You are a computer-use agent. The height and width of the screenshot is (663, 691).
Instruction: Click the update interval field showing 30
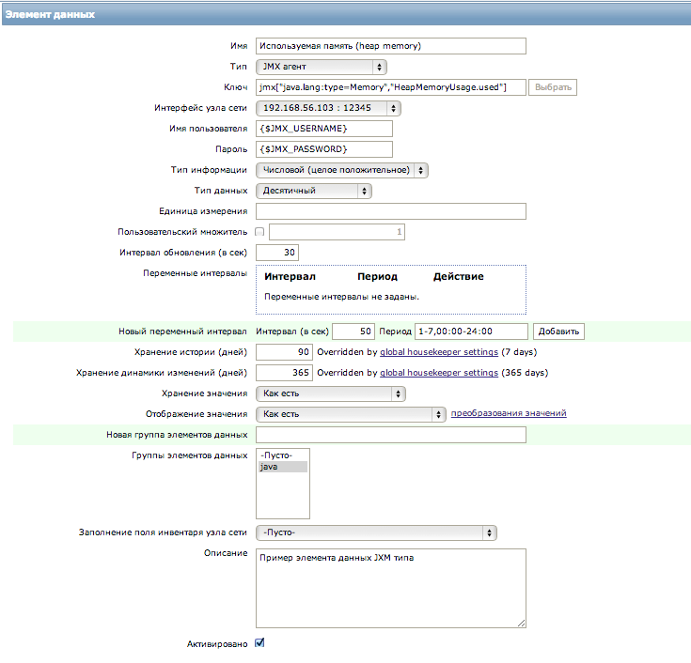click(277, 253)
